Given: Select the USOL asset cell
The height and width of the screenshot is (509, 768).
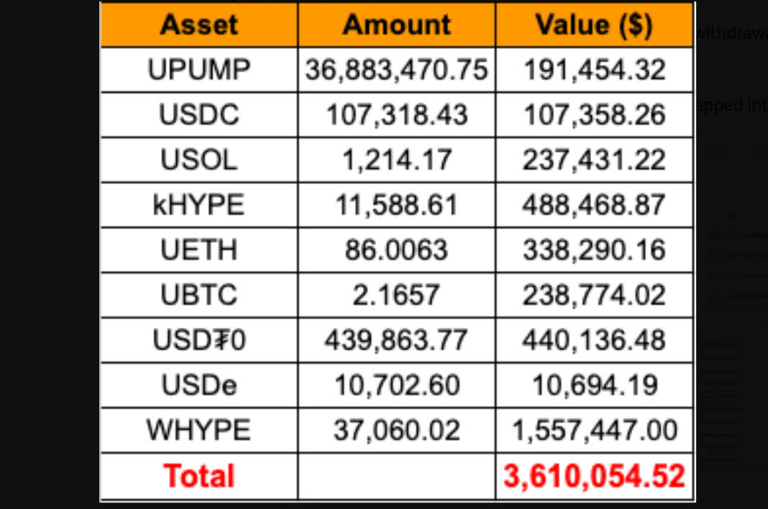Looking at the screenshot, I should point(199,160).
